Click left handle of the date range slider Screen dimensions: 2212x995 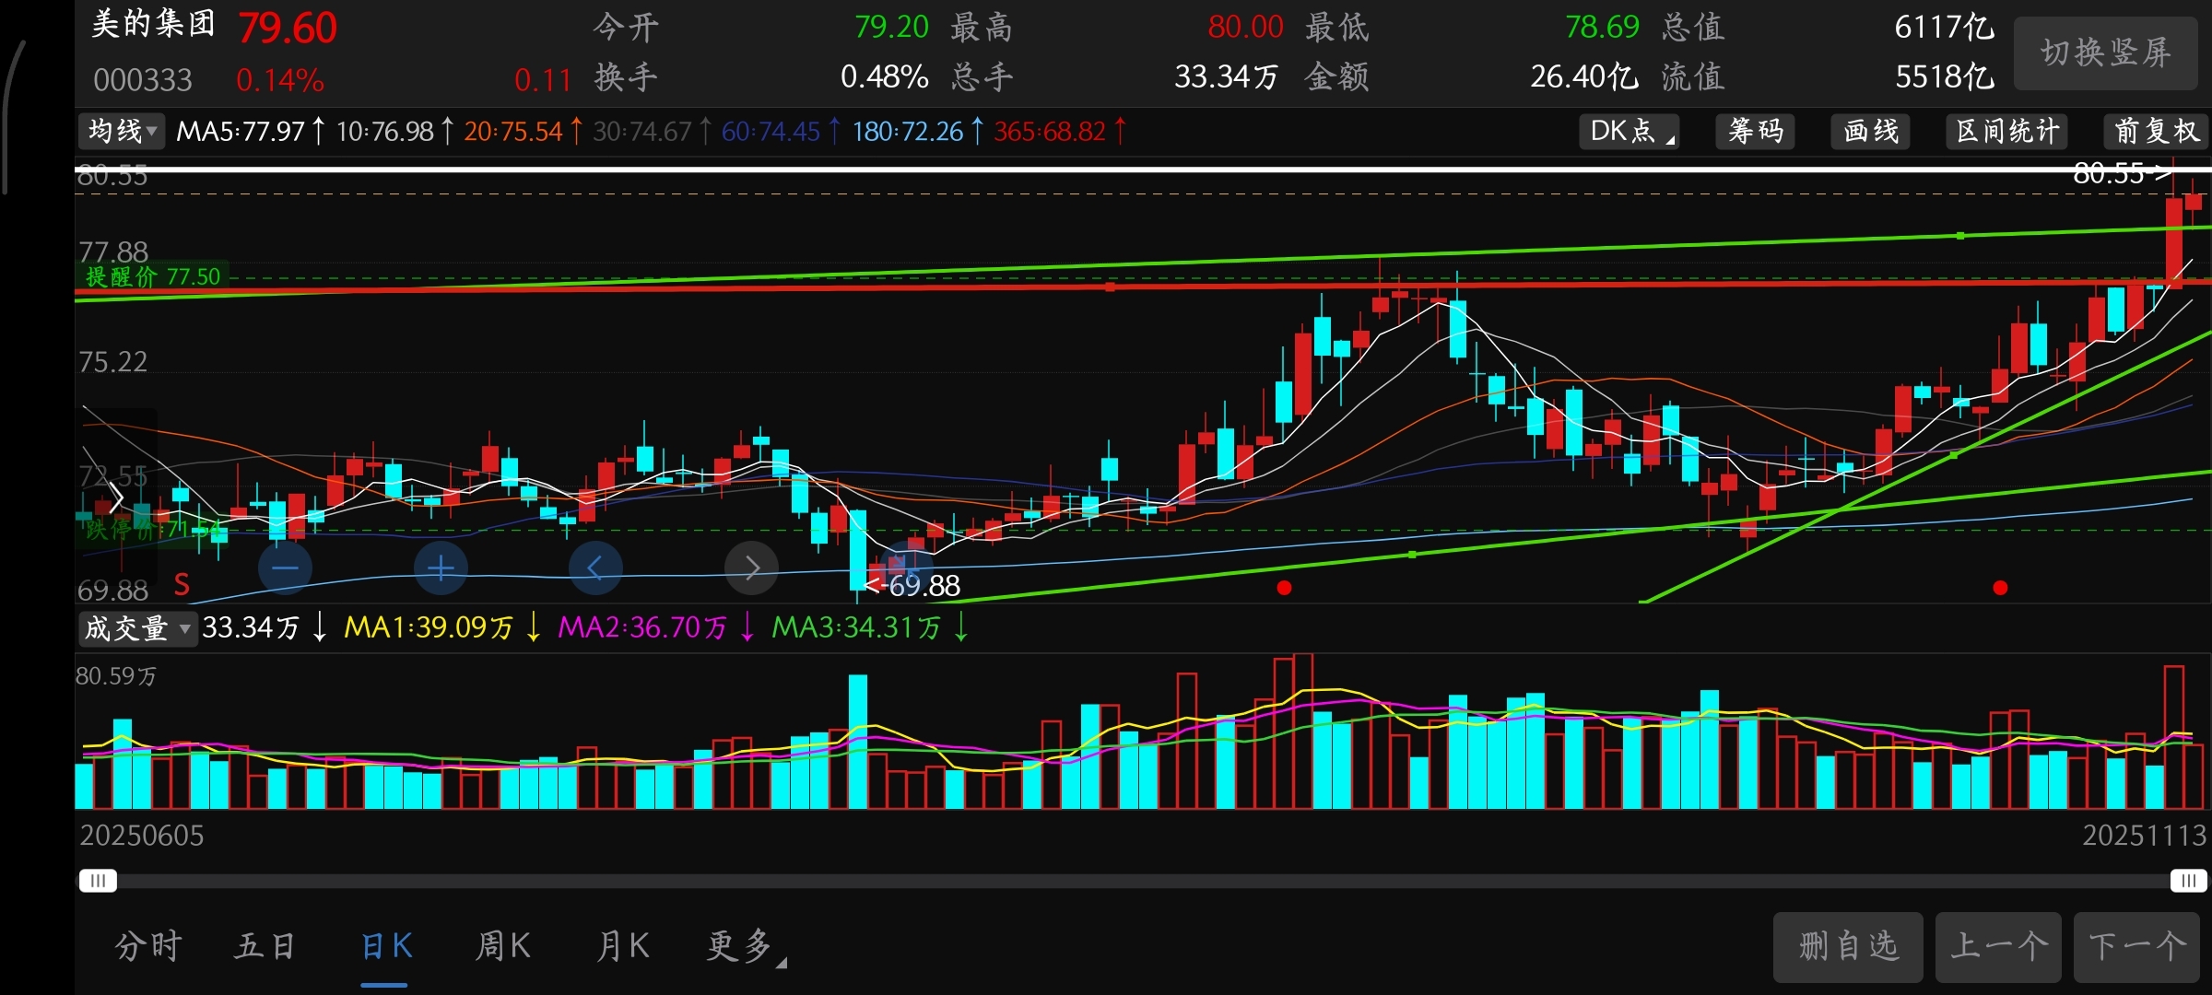tap(98, 881)
